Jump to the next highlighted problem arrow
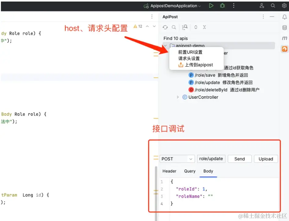The image size is (289, 221). 154,26
